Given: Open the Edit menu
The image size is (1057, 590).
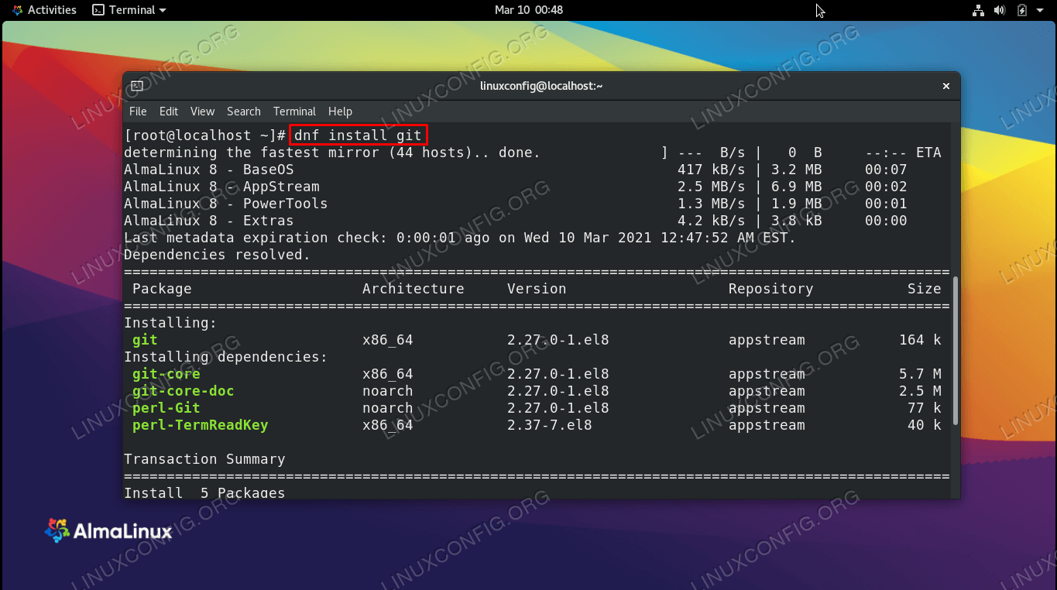Looking at the screenshot, I should coord(169,111).
